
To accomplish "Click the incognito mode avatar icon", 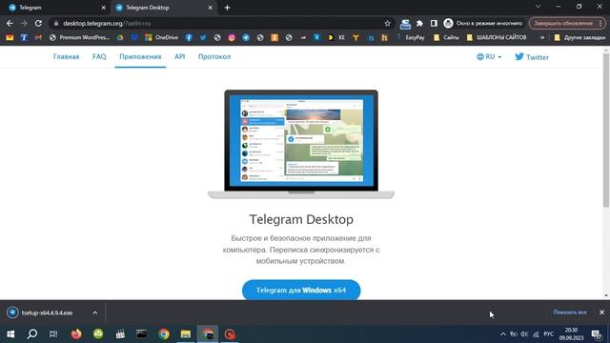I will 448,23.
